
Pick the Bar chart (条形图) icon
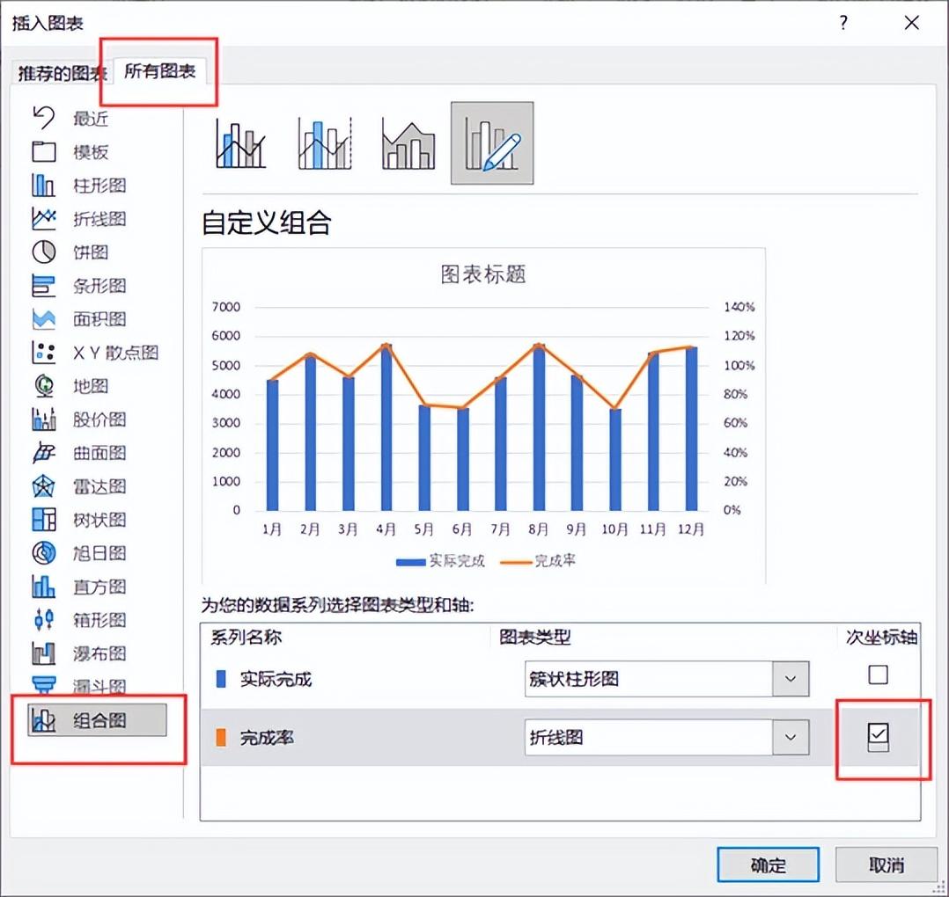[44, 285]
